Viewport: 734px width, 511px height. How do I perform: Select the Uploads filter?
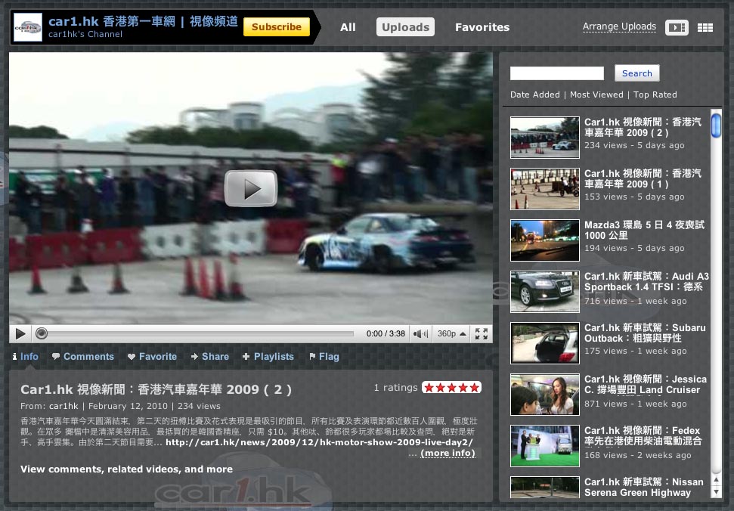[405, 27]
